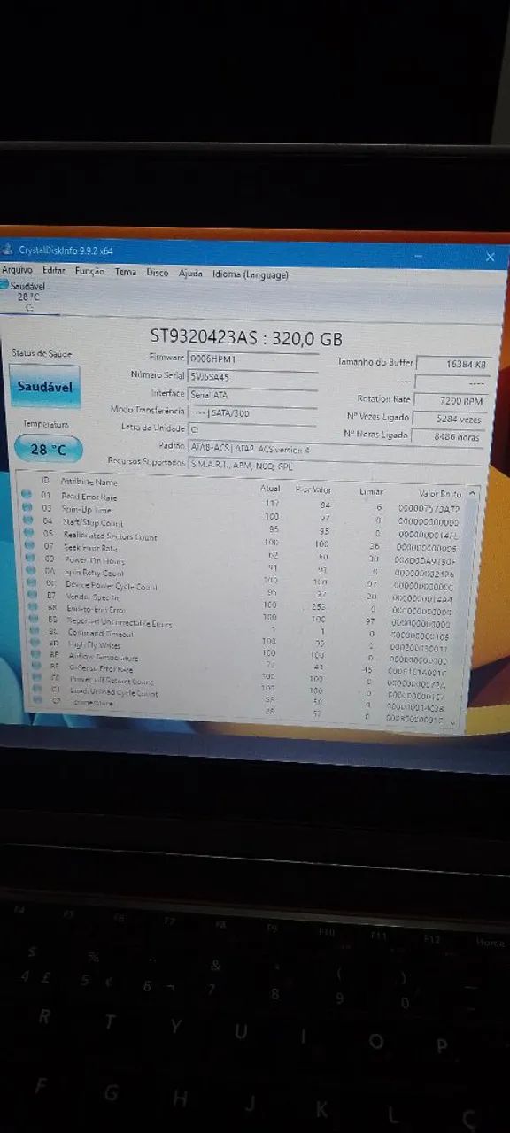Click the Número Serial field
510x1133 pixels.
(252, 376)
